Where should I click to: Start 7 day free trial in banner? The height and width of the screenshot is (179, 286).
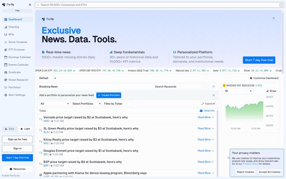[259, 60]
